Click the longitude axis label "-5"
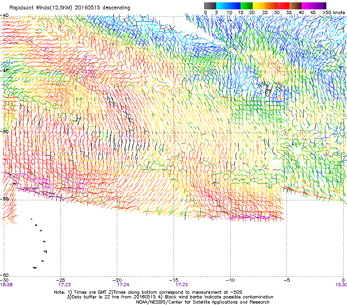Image resolution: width=347 pixels, height=305 pixels. point(287,280)
